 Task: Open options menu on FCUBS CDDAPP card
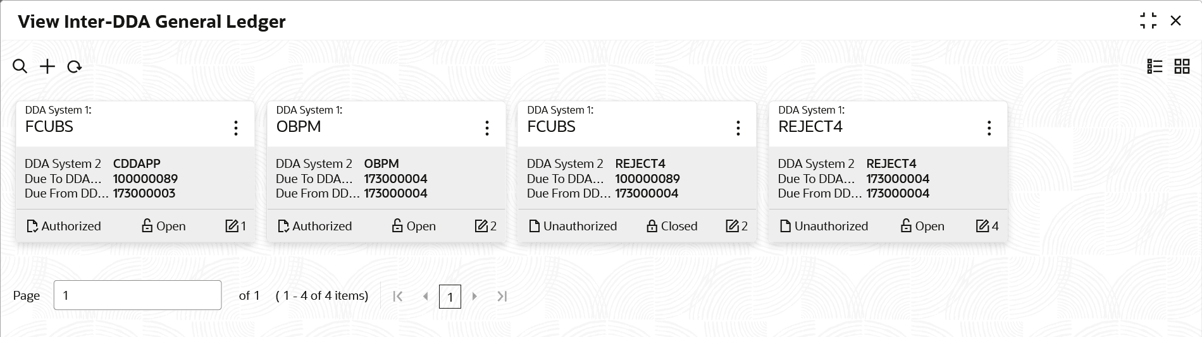(236, 128)
